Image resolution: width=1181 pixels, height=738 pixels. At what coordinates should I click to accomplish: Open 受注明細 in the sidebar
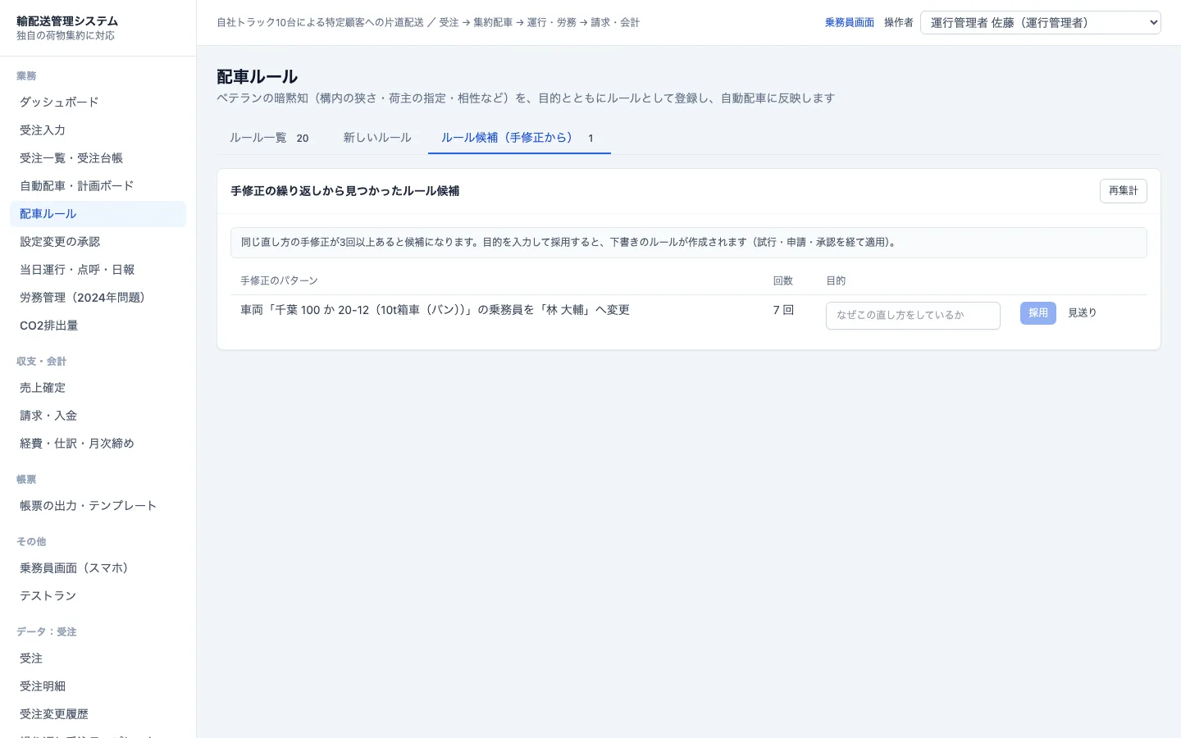coord(98,686)
